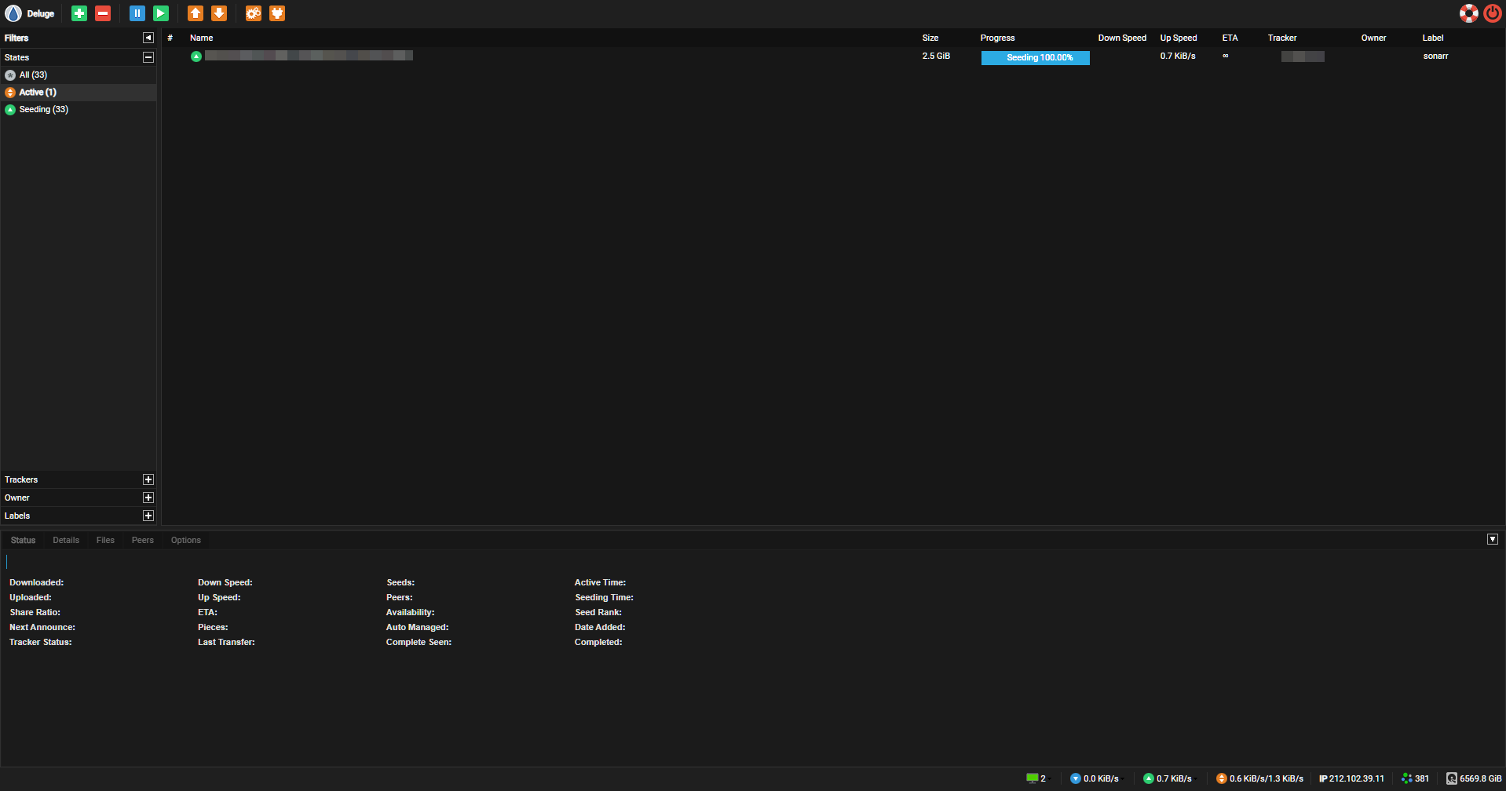Collapse the Filters sidebar

coord(148,38)
